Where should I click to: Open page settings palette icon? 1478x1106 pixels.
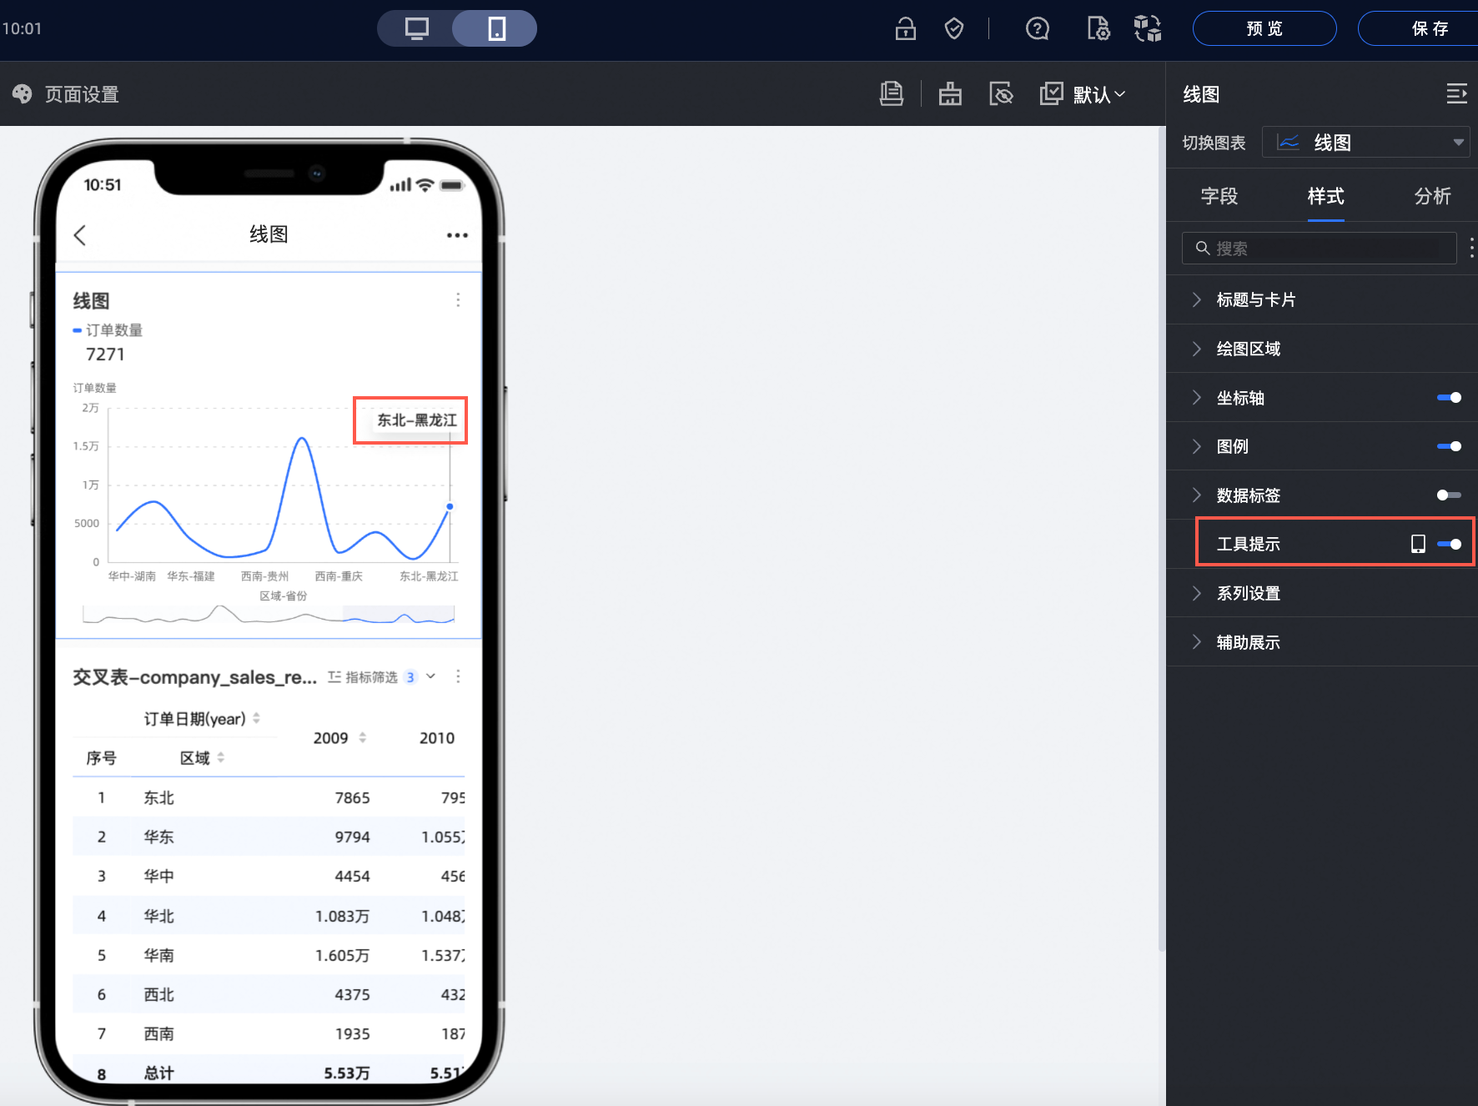[x=23, y=93]
